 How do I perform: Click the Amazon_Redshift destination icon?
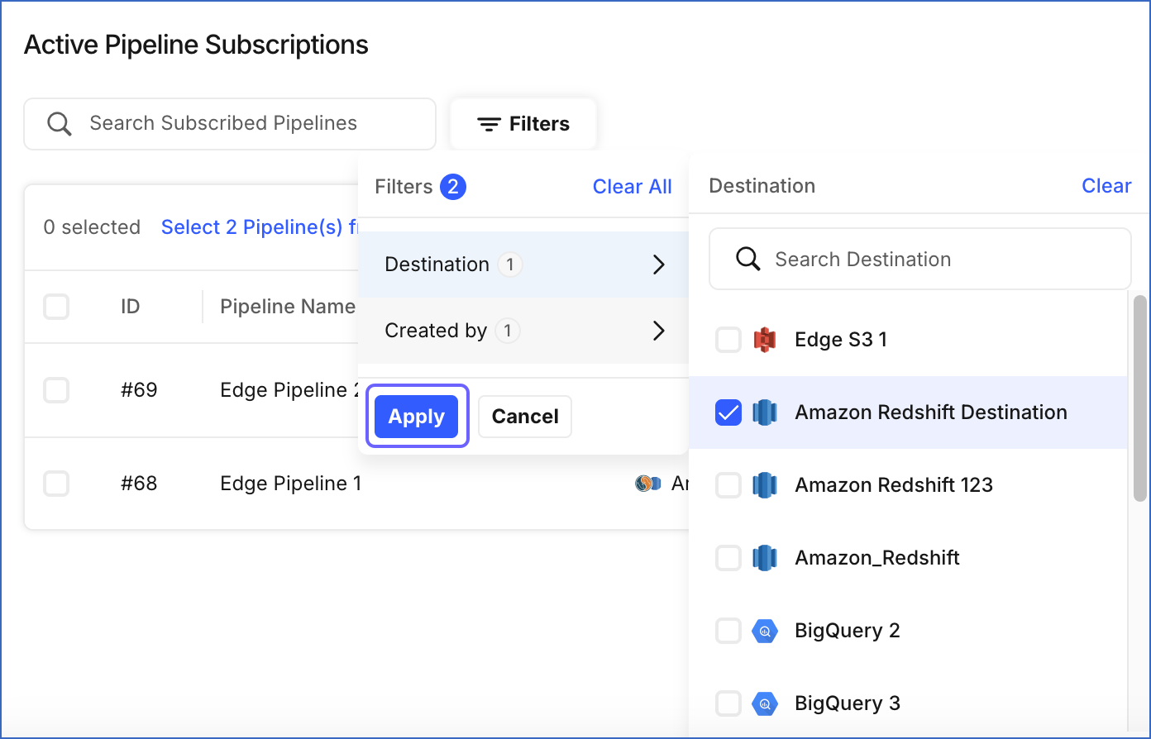(765, 558)
